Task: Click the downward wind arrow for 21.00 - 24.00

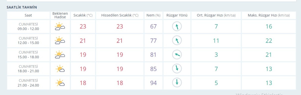Action: click(177, 82)
